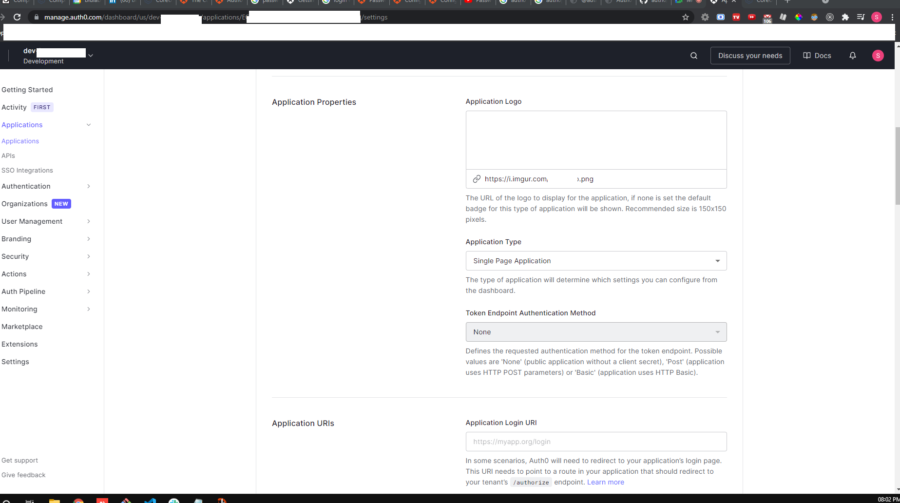The width and height of the screenshot is (900, 503).
Task: Click the site lock icon in address bar
Action: (36, 17)
